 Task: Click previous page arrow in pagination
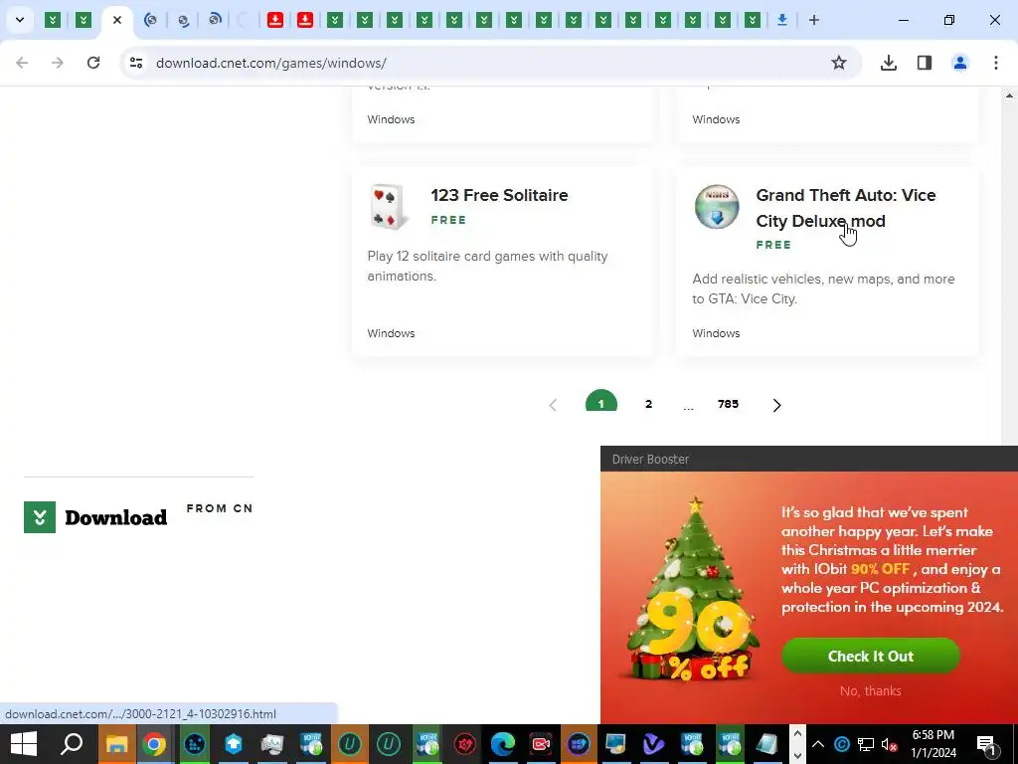tap(553, 405)
